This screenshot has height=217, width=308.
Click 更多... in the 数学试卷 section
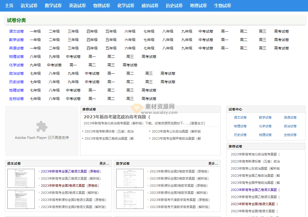click(x=213, y=163)
